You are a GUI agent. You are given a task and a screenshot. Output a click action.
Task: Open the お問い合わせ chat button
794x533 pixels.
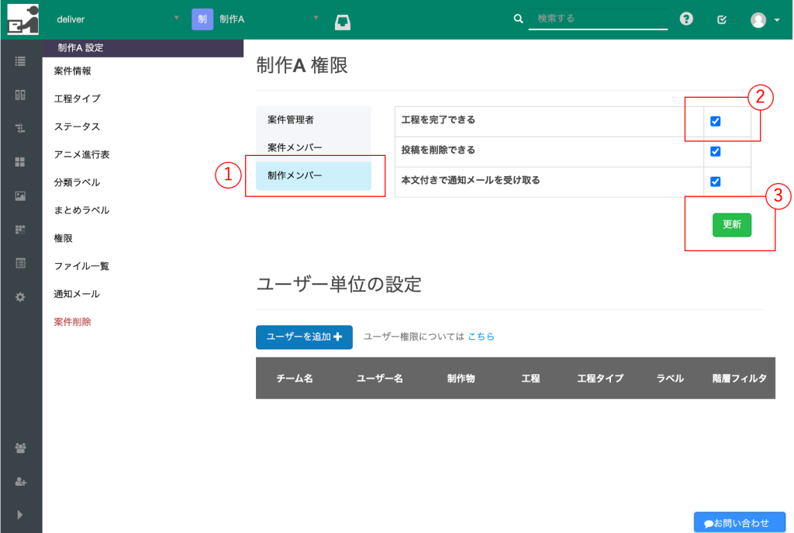point(739,522)
